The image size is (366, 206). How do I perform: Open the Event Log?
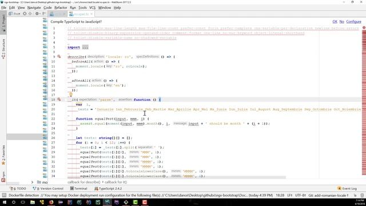pos(347,188)
